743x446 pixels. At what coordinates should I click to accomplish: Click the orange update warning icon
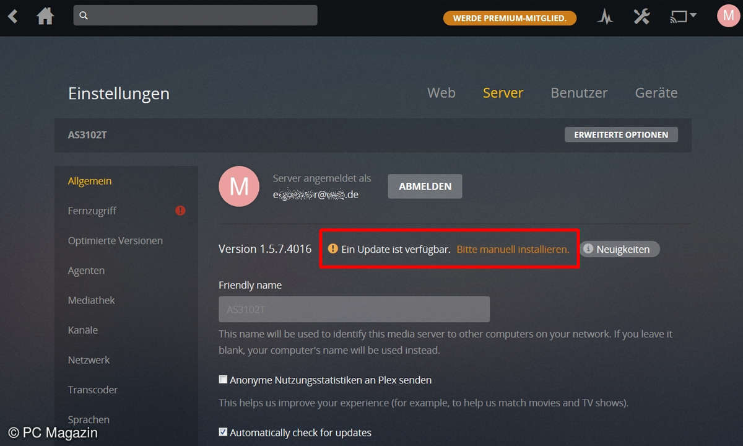click(x=333, y=248)
